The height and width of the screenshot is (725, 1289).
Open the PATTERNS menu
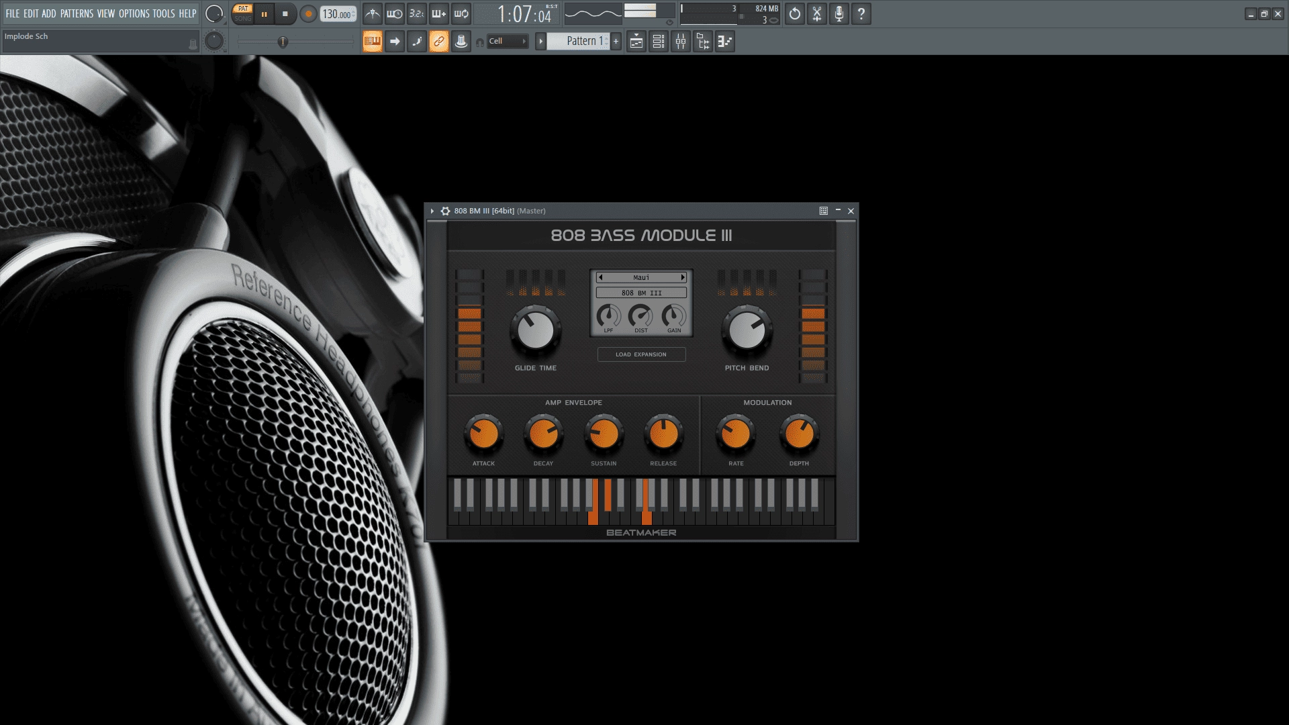(77, 13)
